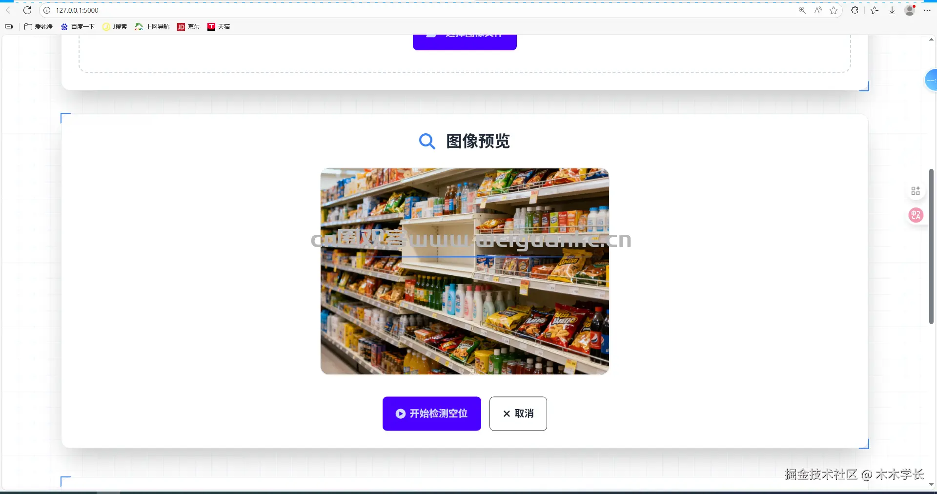Screen dimensions: 937x494
Task: Activate the read aloud icon
Action: point(818,10)
